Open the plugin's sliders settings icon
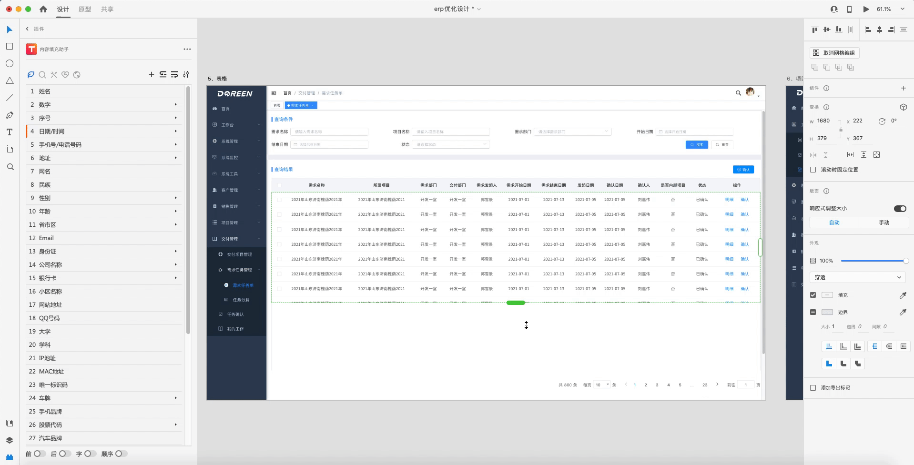Viewport: 914px width, 465px height. click(x=186, y=74)
